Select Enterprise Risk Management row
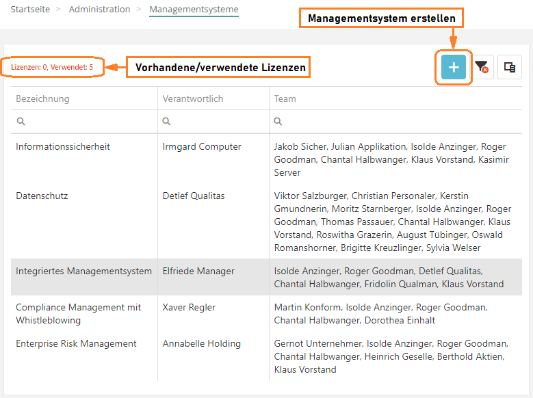Viewport: 533px width, 398px height. coord(76,343)
